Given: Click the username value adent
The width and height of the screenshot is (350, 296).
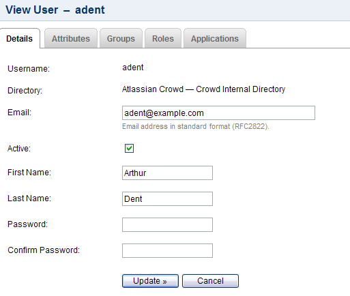Looking at the screenshot, I should click(133, 68).
